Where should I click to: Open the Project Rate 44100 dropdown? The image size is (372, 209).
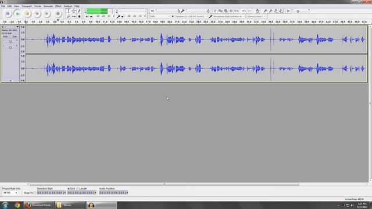[10, 193]
